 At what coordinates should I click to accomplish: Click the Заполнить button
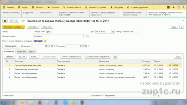pos(11,46)
